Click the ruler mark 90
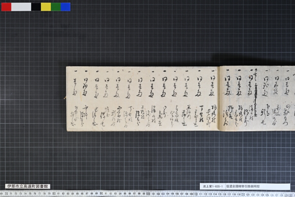The image size is (295, 197). point(101,194)
